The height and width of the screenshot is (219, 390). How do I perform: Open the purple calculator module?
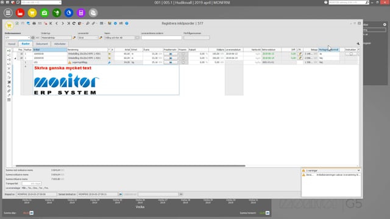point(81,13)
